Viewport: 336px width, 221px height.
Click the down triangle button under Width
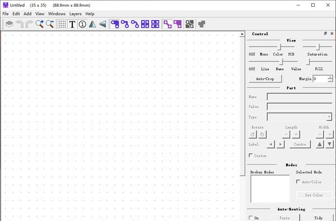click(x=330, y=144)
